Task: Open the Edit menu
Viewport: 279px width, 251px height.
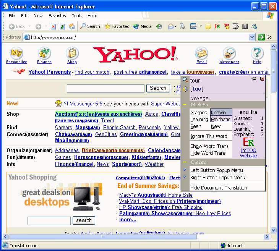Action: pos(24,16)
